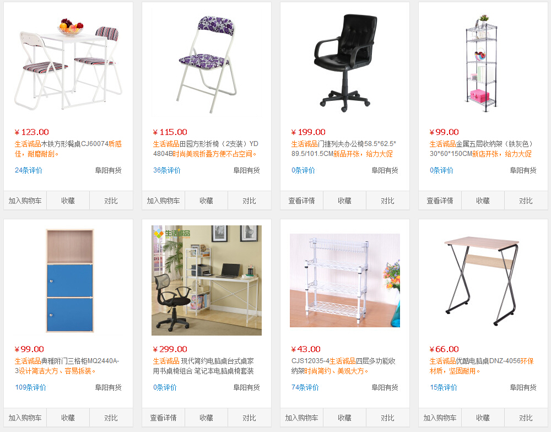Open the 109条评价 reviews link

pos(30,387)
